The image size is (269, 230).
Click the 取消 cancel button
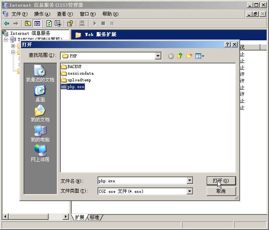pos(221,191)
